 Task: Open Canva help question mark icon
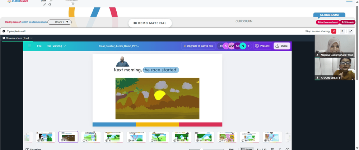point(287,149)
